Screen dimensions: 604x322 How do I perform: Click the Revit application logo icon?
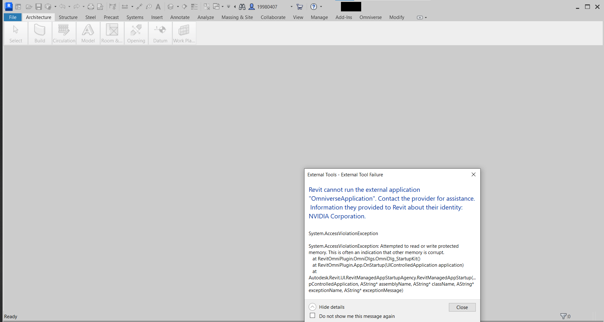click(x=9, y=6)
